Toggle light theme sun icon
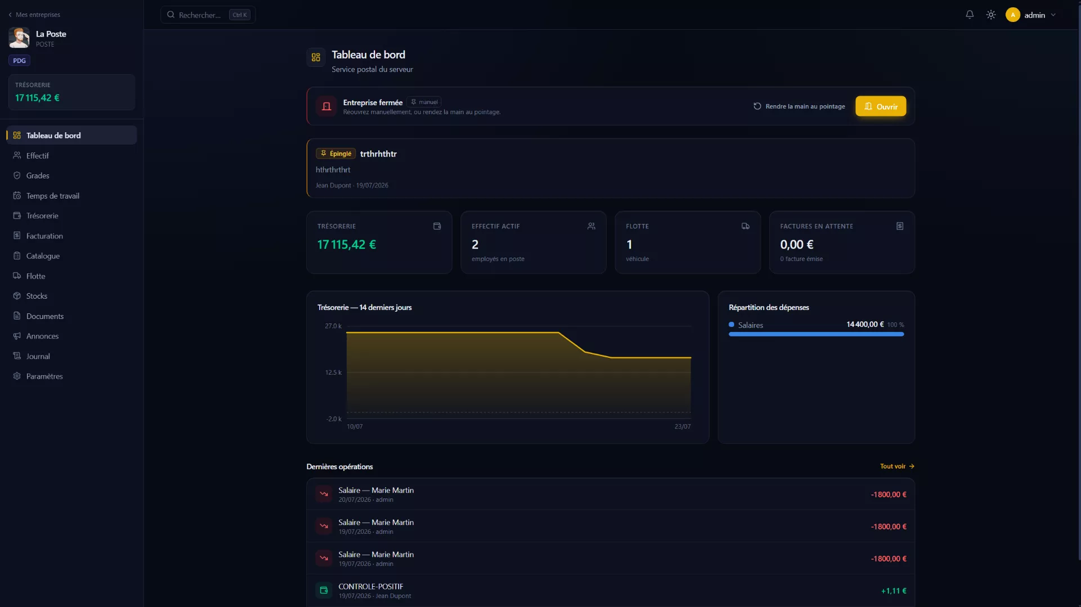The image size is (1081, 607). (x=991, y=15)
